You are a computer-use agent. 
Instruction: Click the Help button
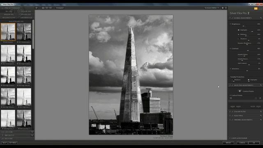[x=5, y=143]
